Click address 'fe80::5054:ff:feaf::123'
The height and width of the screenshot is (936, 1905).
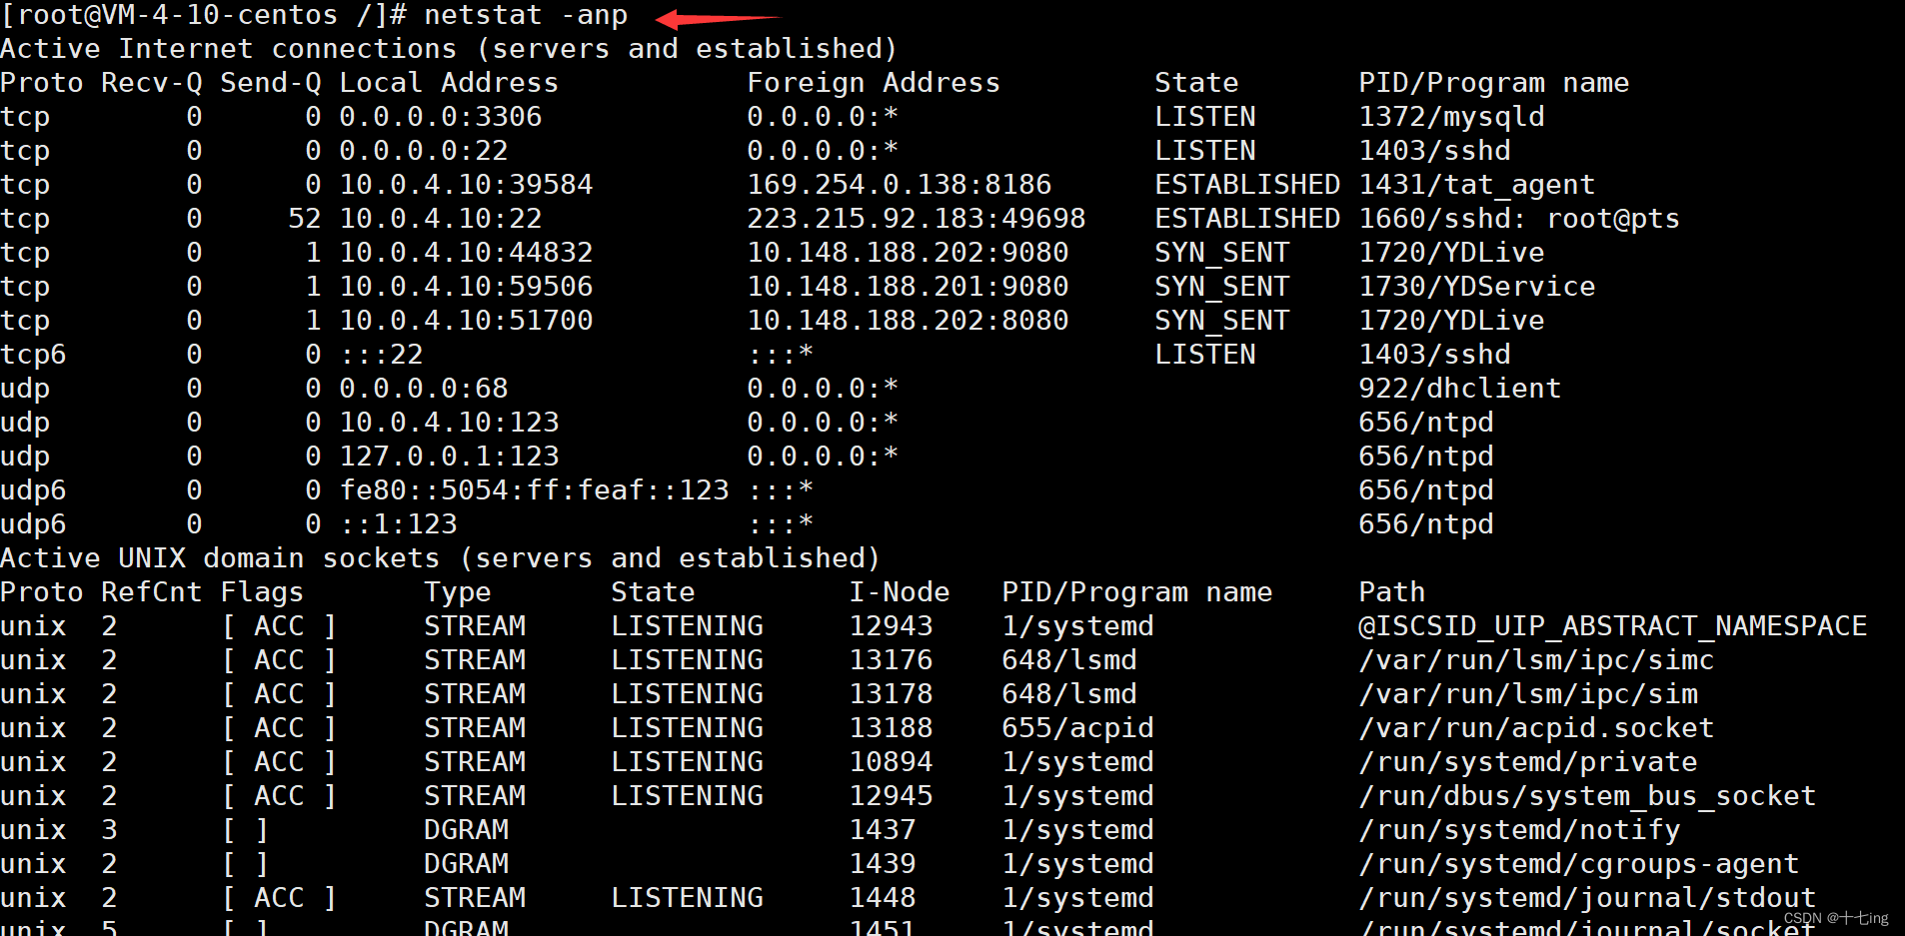click(535, 490)
